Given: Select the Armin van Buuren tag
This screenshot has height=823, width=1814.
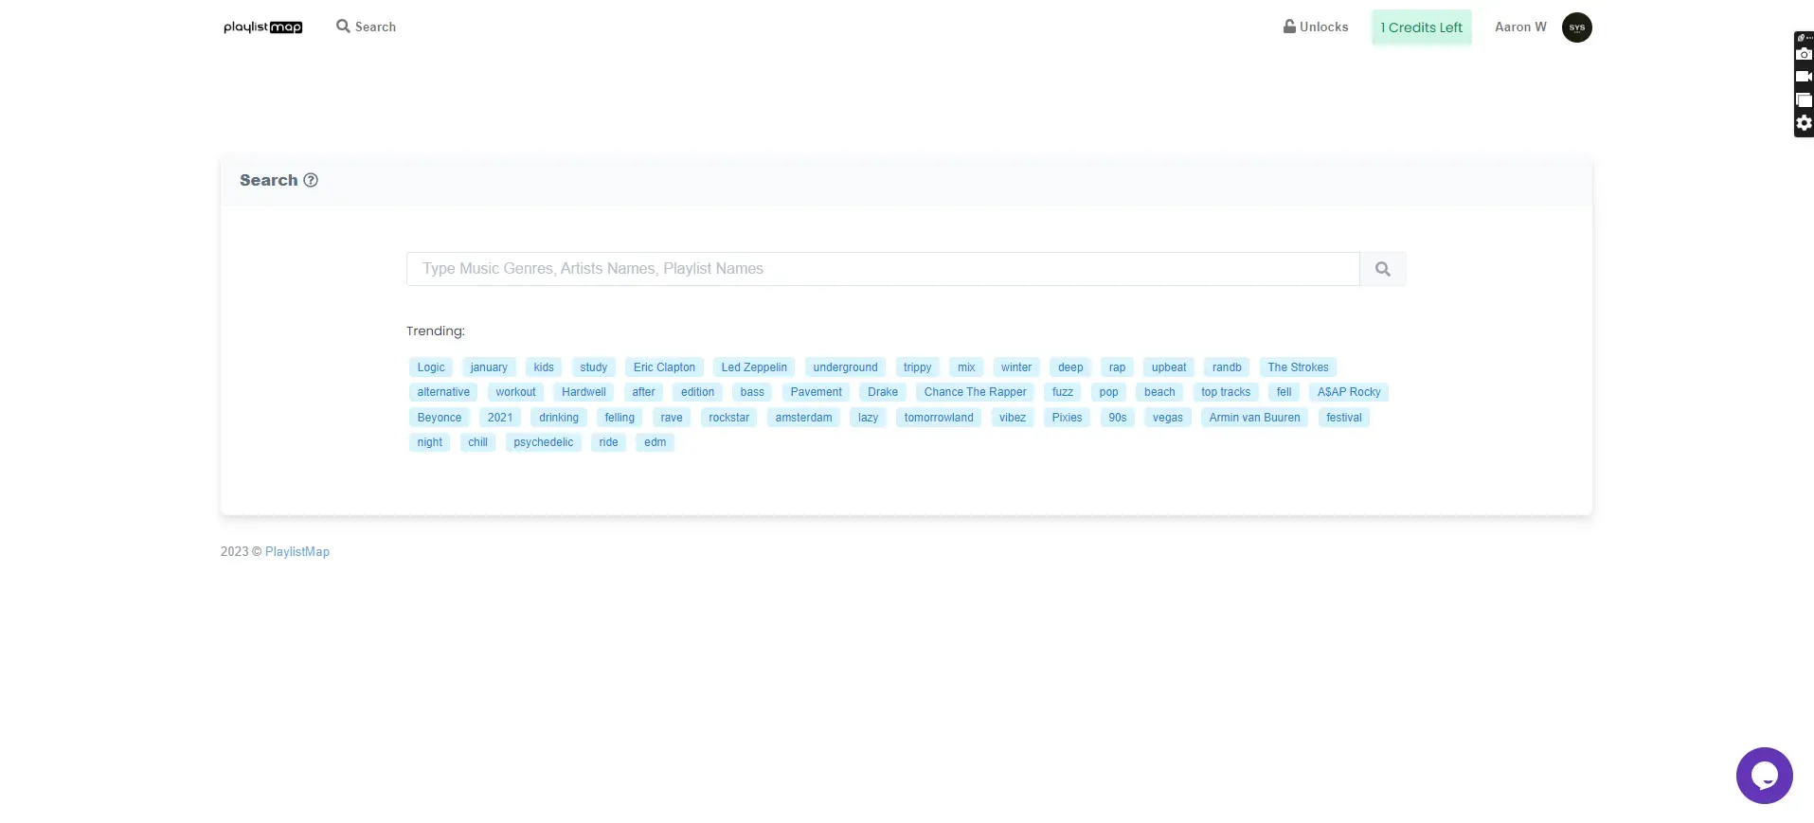Looking at the screenshot, I should pyautogui.click(x=1254, y=418).
